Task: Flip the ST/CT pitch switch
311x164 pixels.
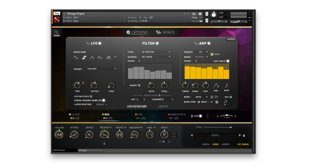Action: (x=164, y=142)
